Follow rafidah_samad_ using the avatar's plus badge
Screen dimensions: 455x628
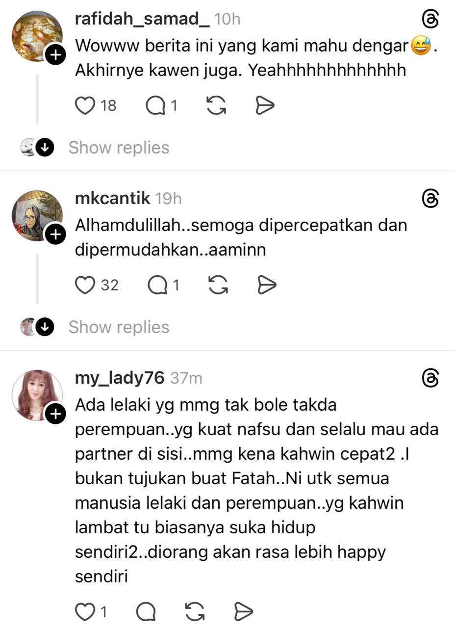[55, 55]
